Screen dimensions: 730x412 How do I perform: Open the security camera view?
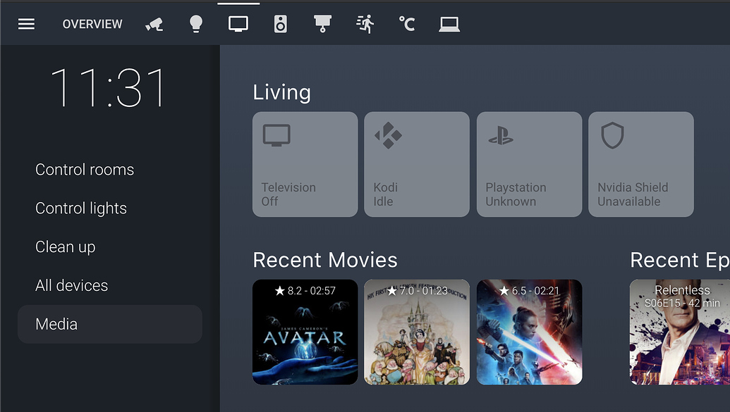[x=154, y=23]
